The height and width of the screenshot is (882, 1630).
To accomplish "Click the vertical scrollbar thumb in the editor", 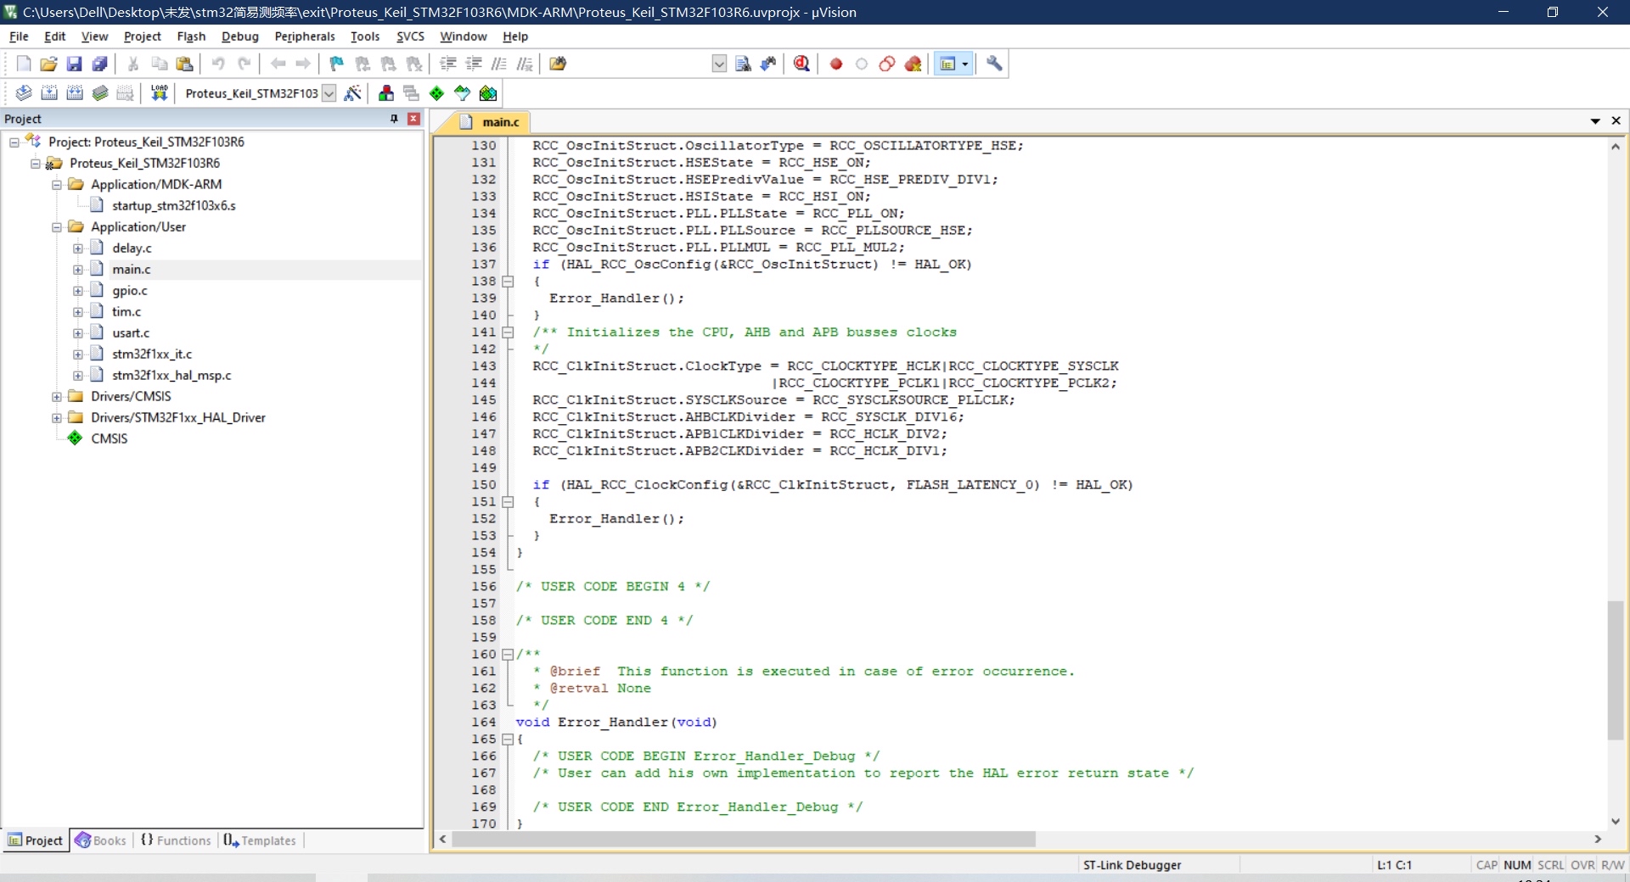I will [1616, 670].
